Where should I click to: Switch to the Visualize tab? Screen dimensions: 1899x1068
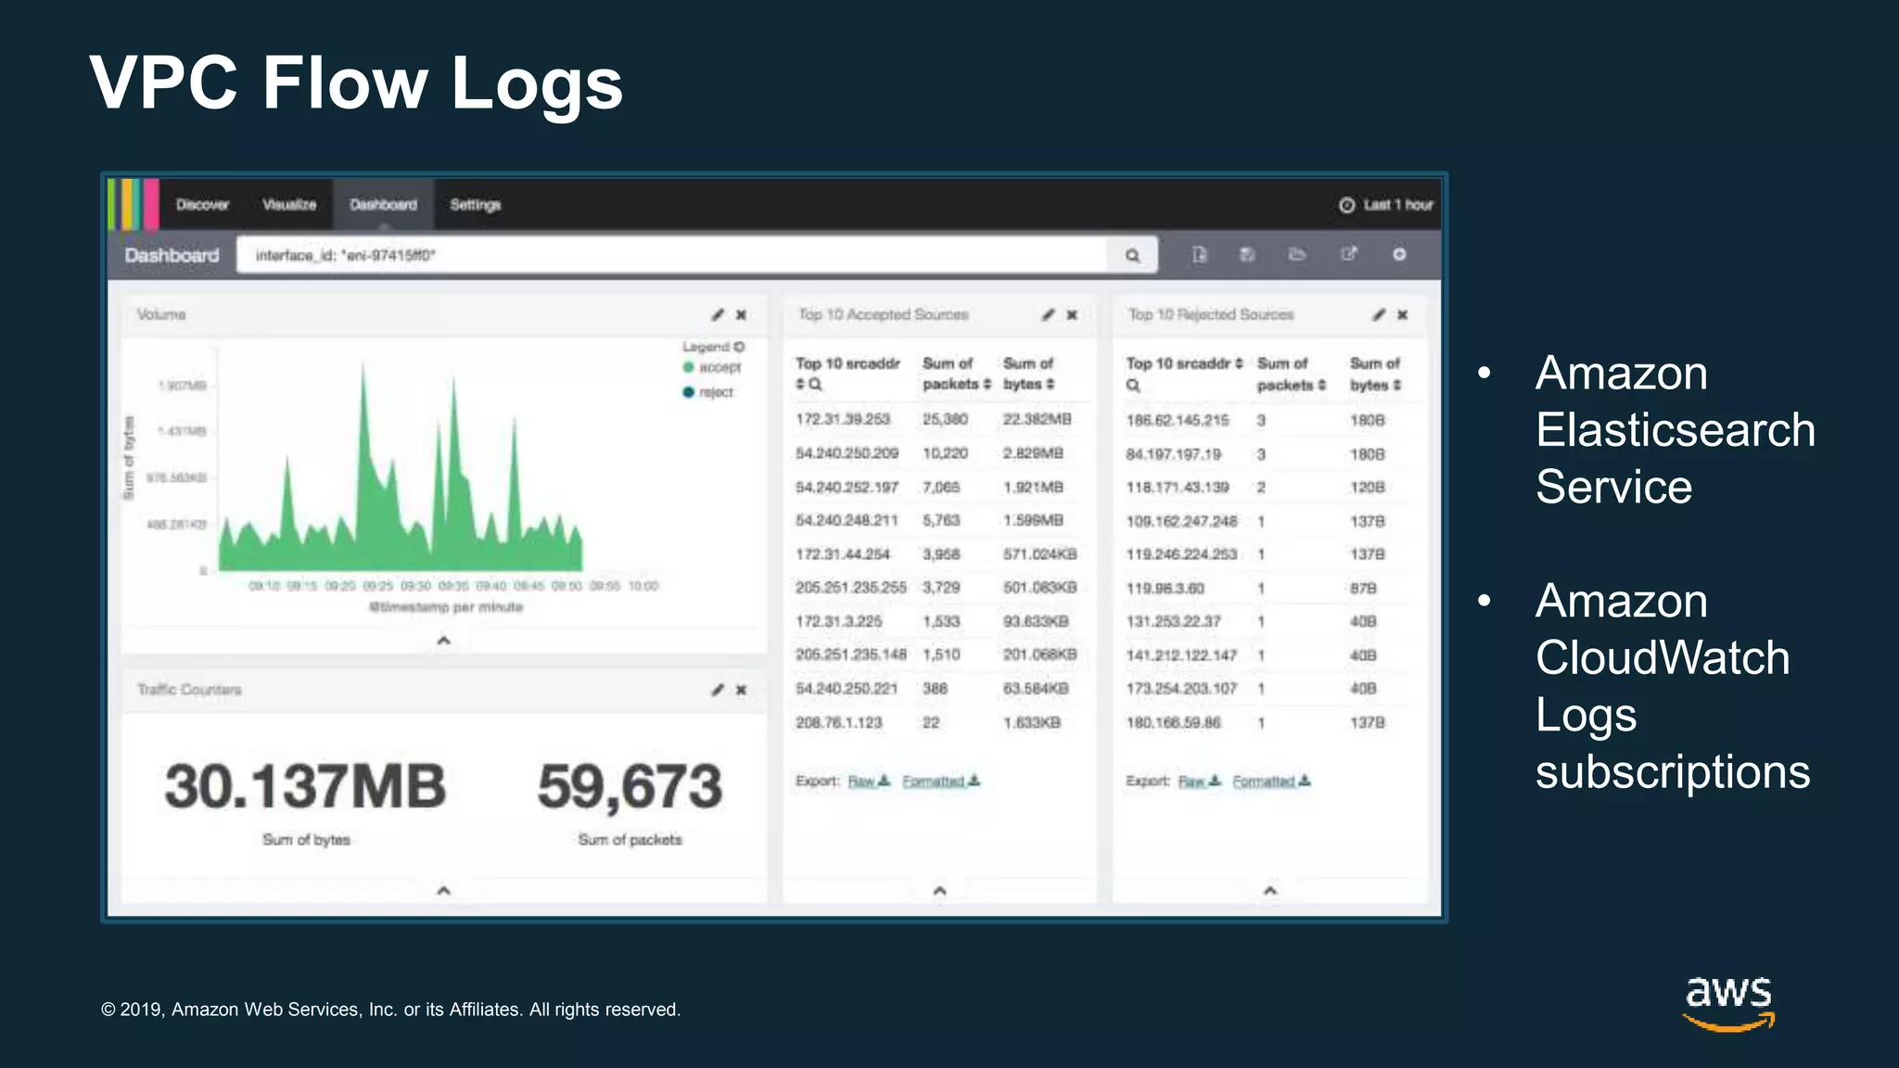click(289, 205)
